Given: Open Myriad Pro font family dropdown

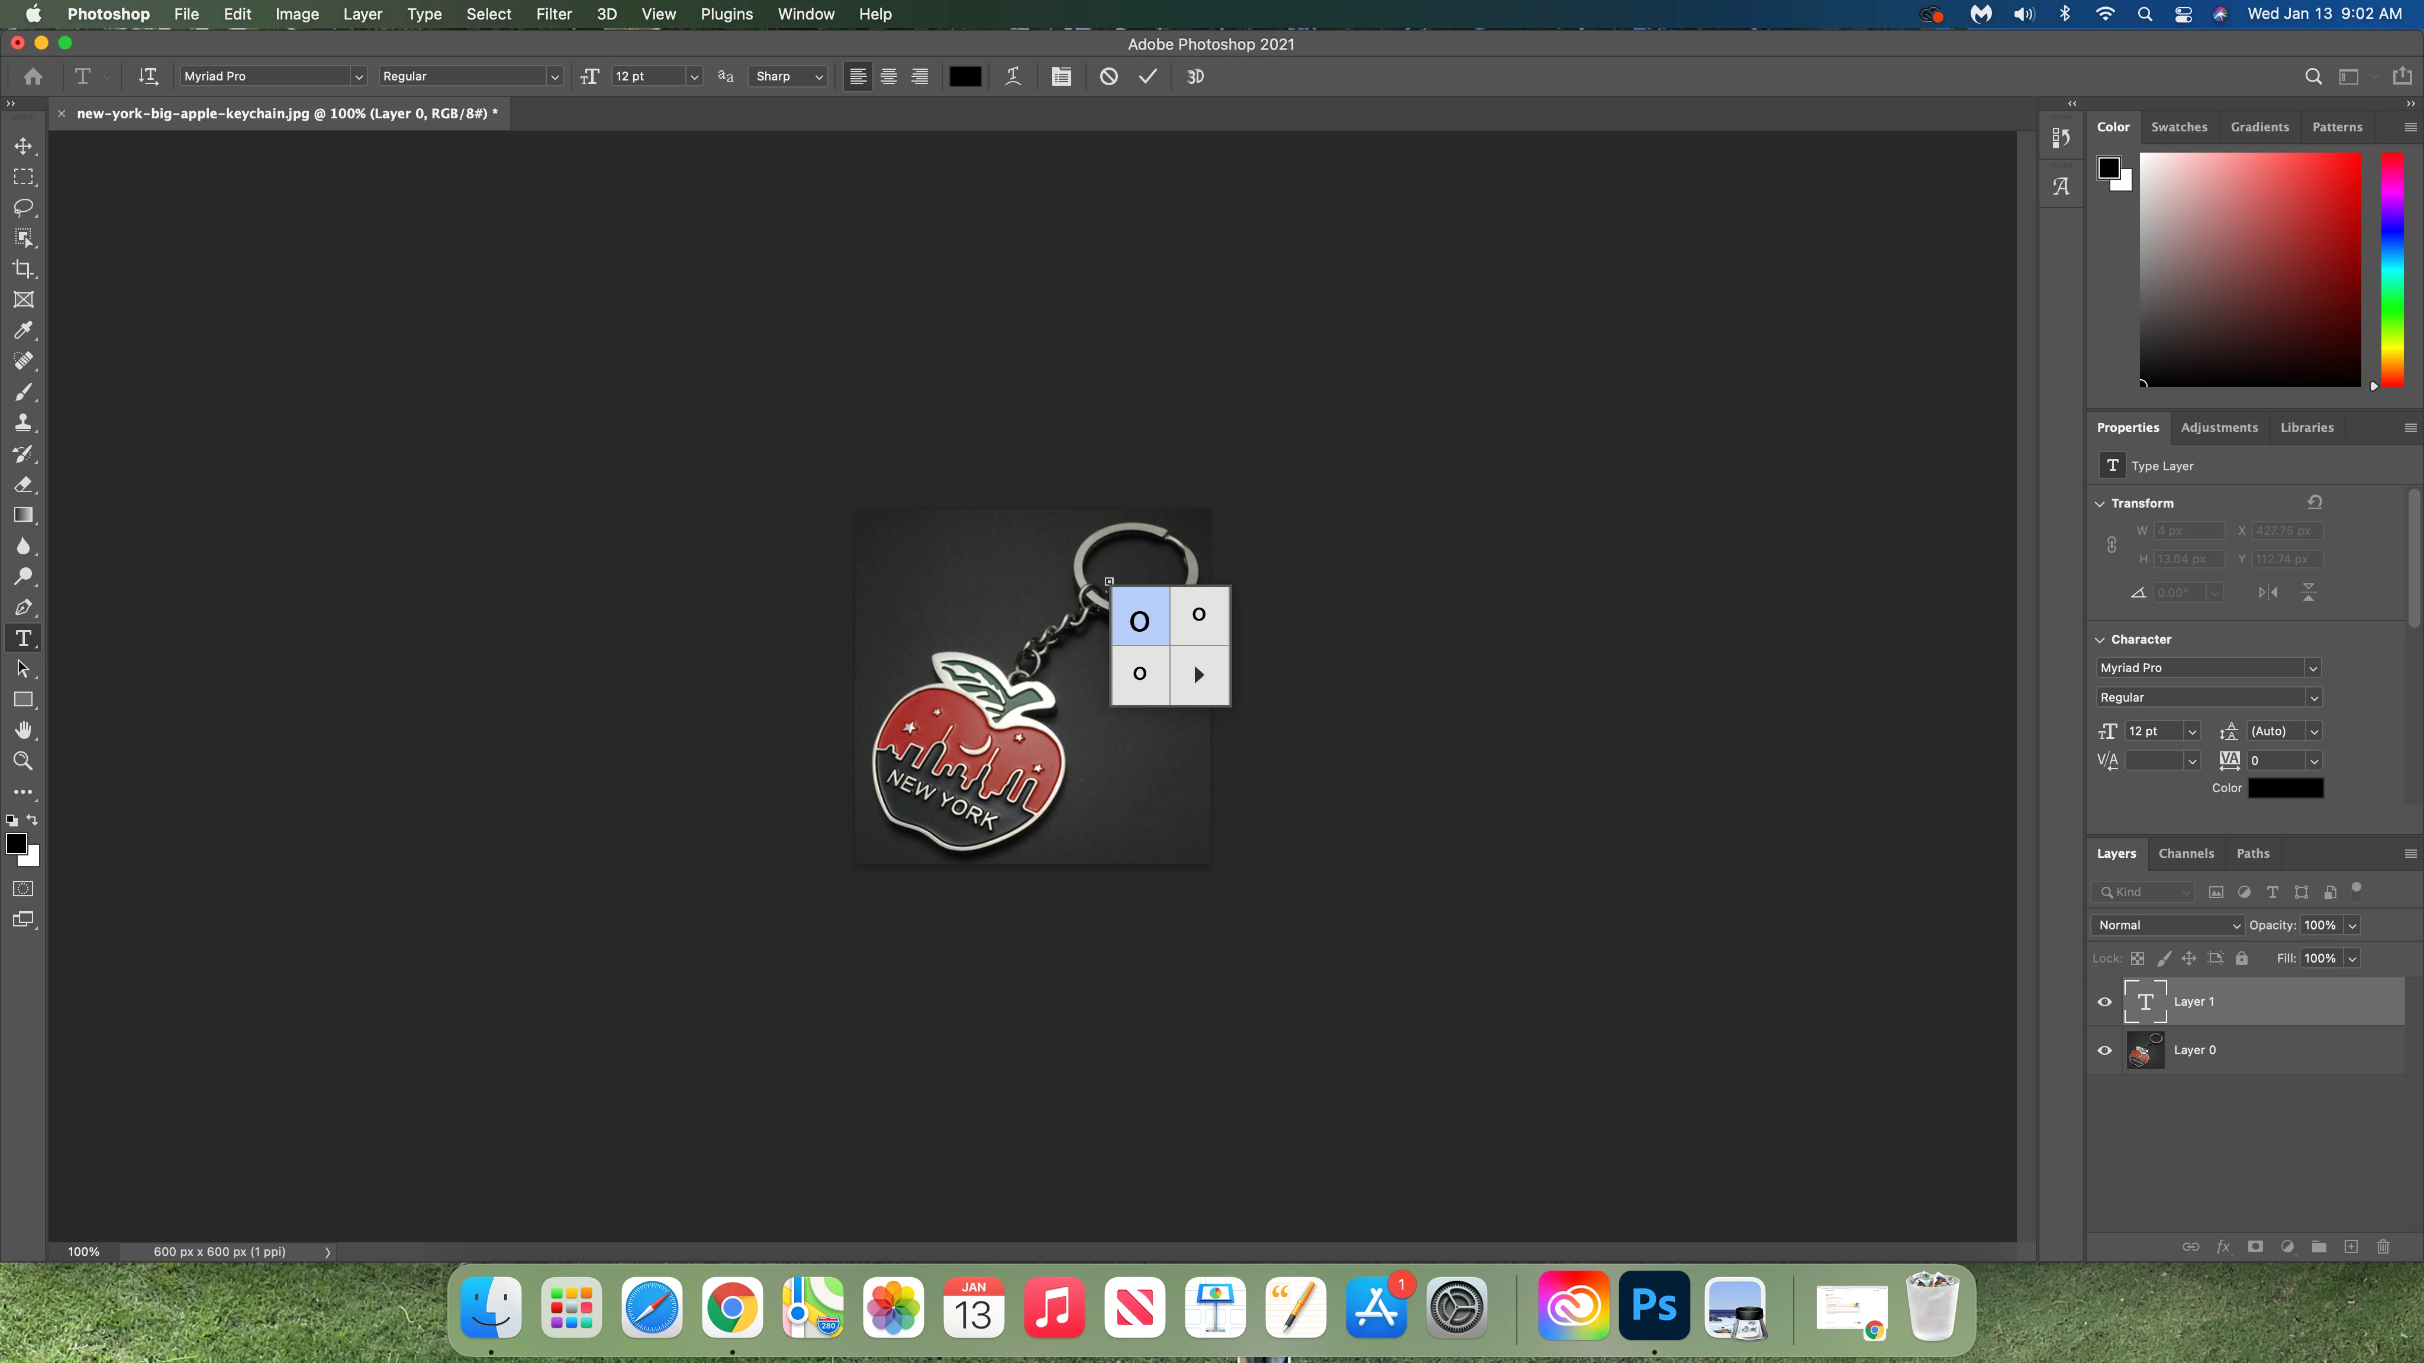Looking at the screenshot, I should (357, 76).
